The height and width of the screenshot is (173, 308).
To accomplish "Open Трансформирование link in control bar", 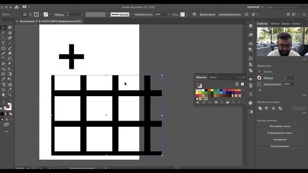I will tap(230, 14).
